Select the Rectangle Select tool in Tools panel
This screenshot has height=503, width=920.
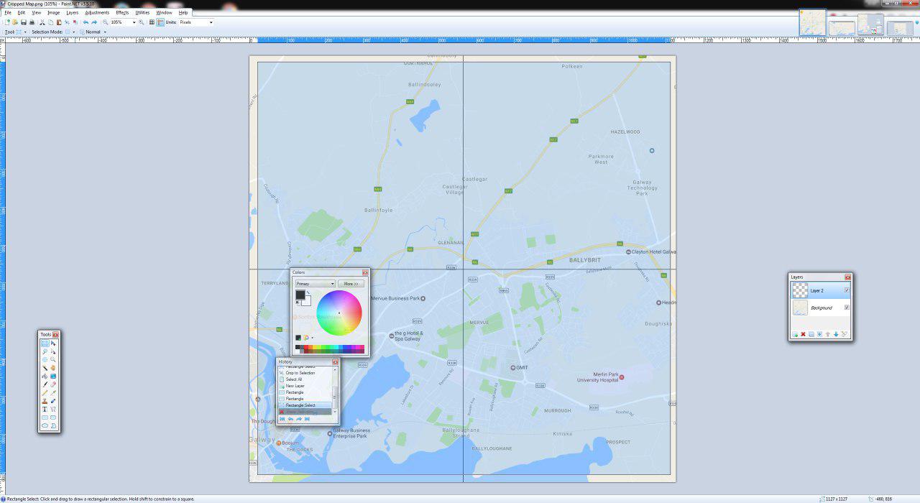(45, 343)
